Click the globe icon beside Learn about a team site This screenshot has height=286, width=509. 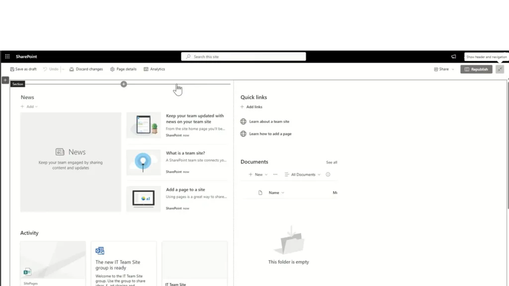243,121
